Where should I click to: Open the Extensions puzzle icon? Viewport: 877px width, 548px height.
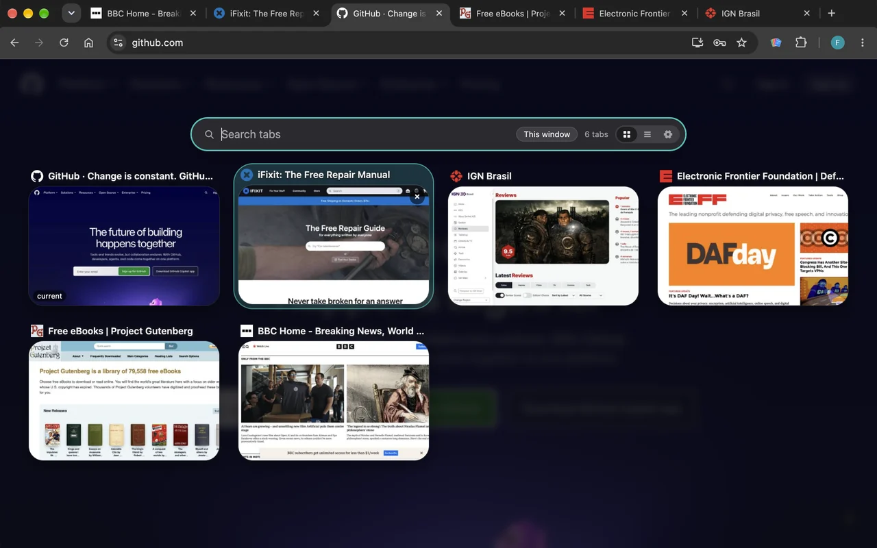click(801, 42)
